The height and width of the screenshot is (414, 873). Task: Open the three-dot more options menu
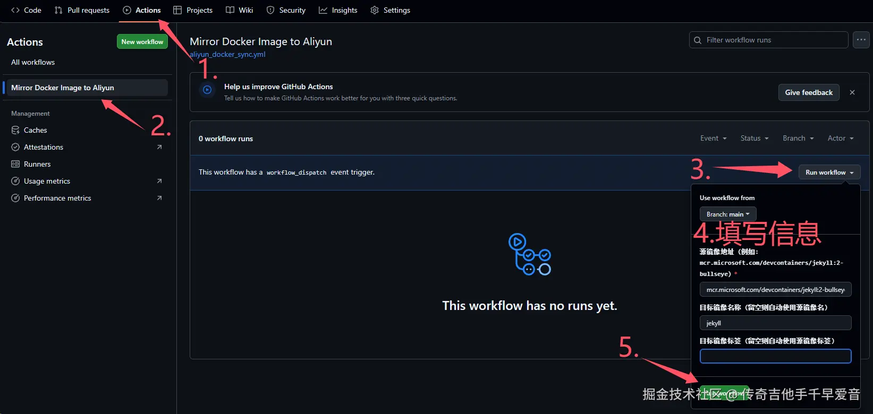861,40
